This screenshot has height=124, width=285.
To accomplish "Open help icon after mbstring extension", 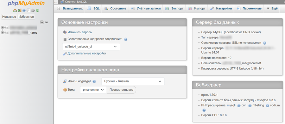I will pos(267,106).
